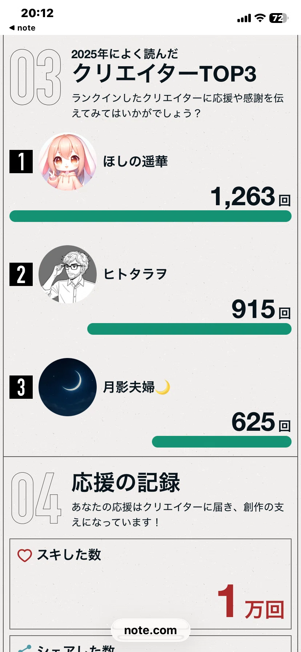
Task: Tap the 1万回 likes count
Action: click(x=250, y=602)
